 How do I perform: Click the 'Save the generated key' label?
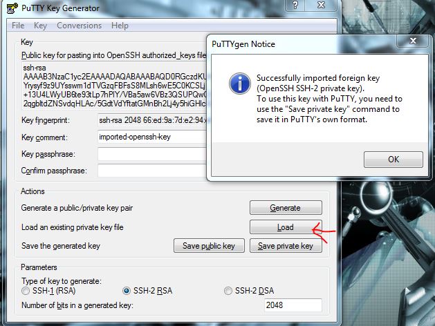point(60,246)
